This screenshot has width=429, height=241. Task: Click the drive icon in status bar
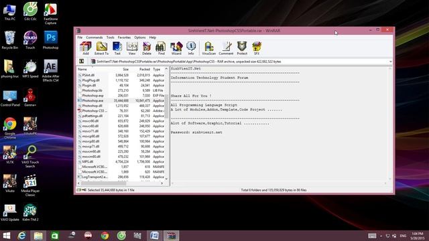tap(79, 190)
